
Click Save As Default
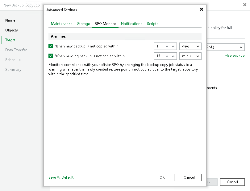pos(61,177)
